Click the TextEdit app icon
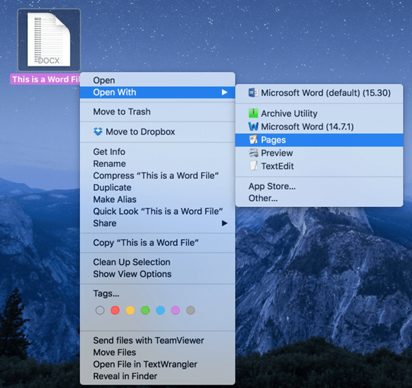412x388 pixels. [x=253, y=166]
